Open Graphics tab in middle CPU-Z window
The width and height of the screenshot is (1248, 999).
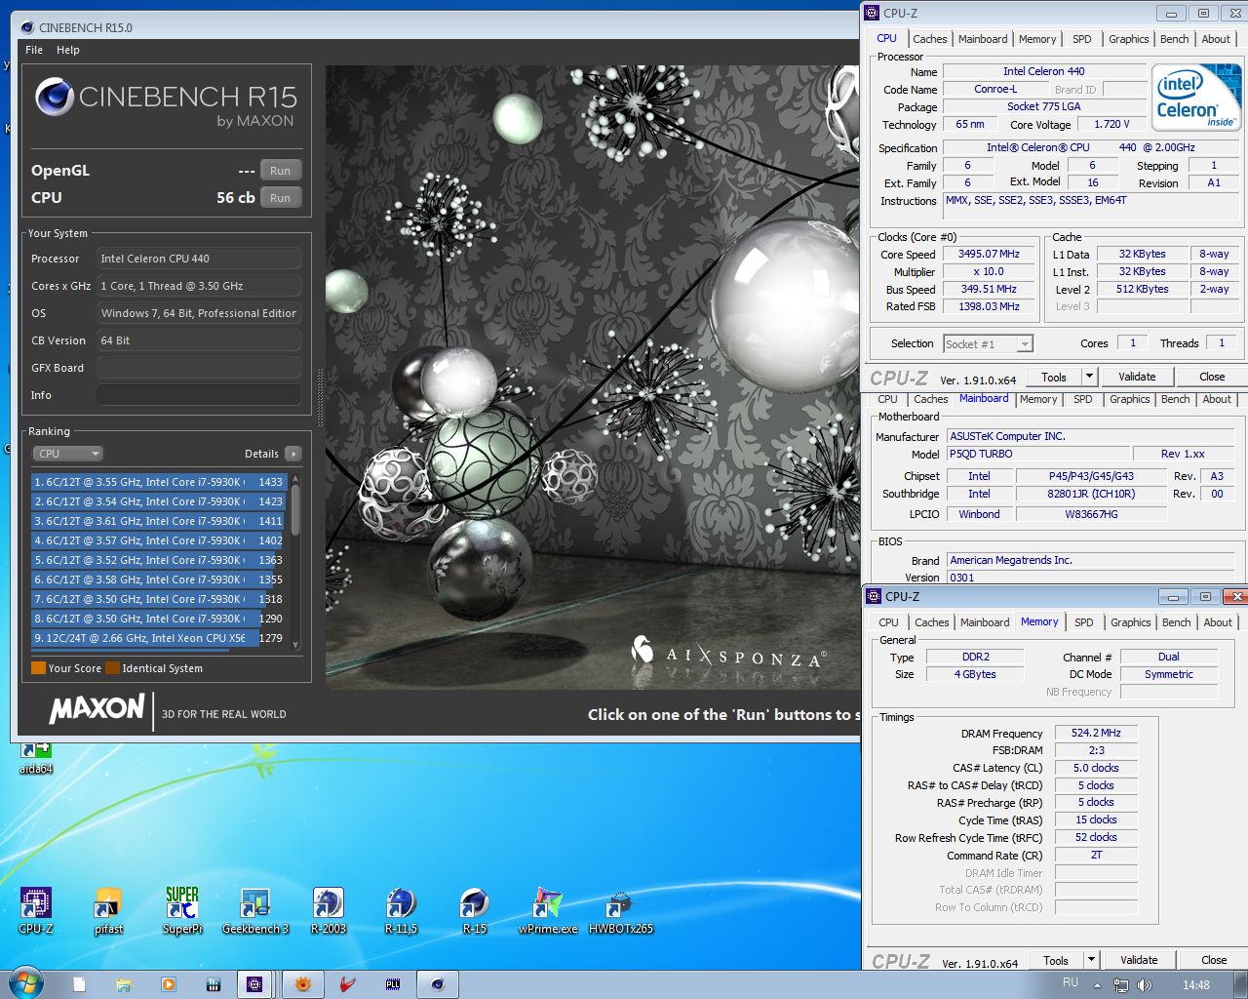click(1130, 399)
